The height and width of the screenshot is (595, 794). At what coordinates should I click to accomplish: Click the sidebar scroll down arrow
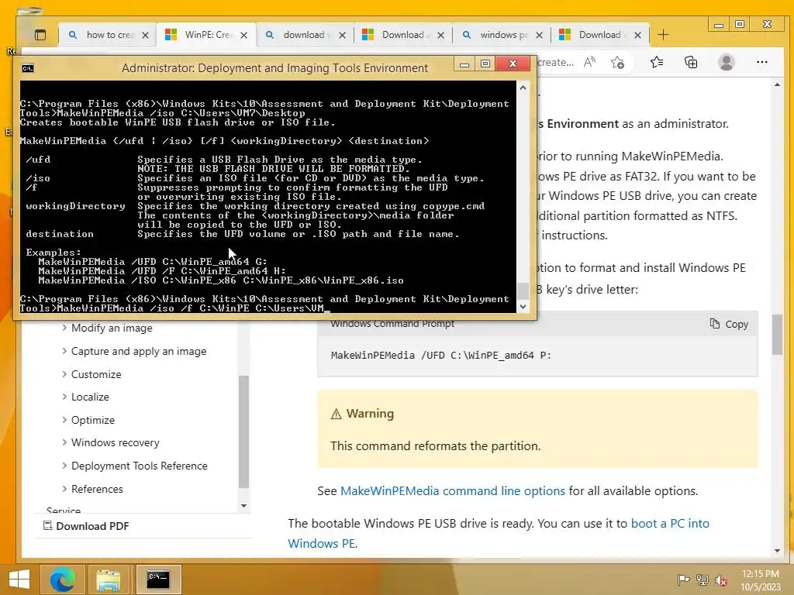pyautogui.click(x=244, y=506)
